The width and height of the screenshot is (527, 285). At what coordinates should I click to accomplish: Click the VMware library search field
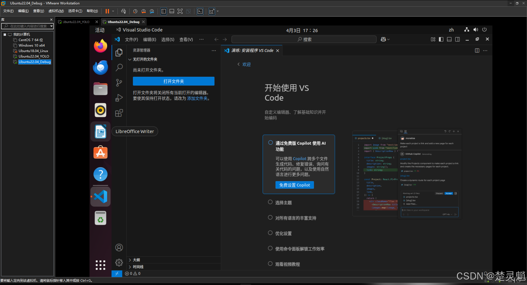(x=27, y=26)
